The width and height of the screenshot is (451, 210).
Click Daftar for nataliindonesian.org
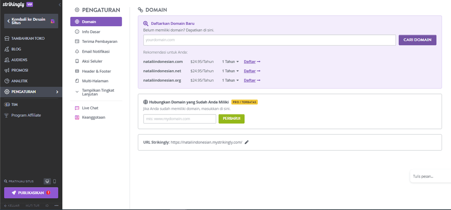pos(252,80)
